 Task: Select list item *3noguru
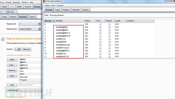(x=30, y=80)
